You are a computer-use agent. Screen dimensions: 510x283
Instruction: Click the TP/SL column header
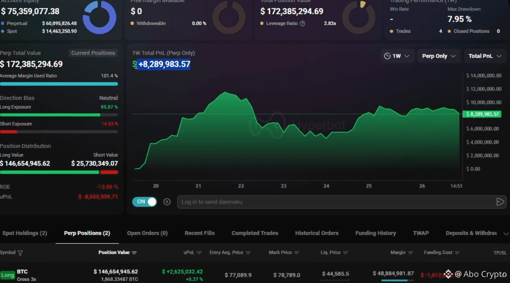pos(500,253)
